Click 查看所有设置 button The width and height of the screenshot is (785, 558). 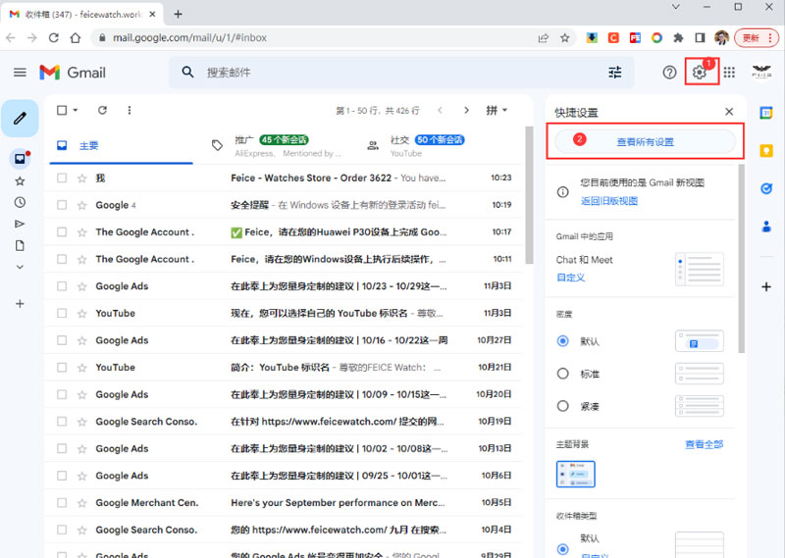coord(645,142)
